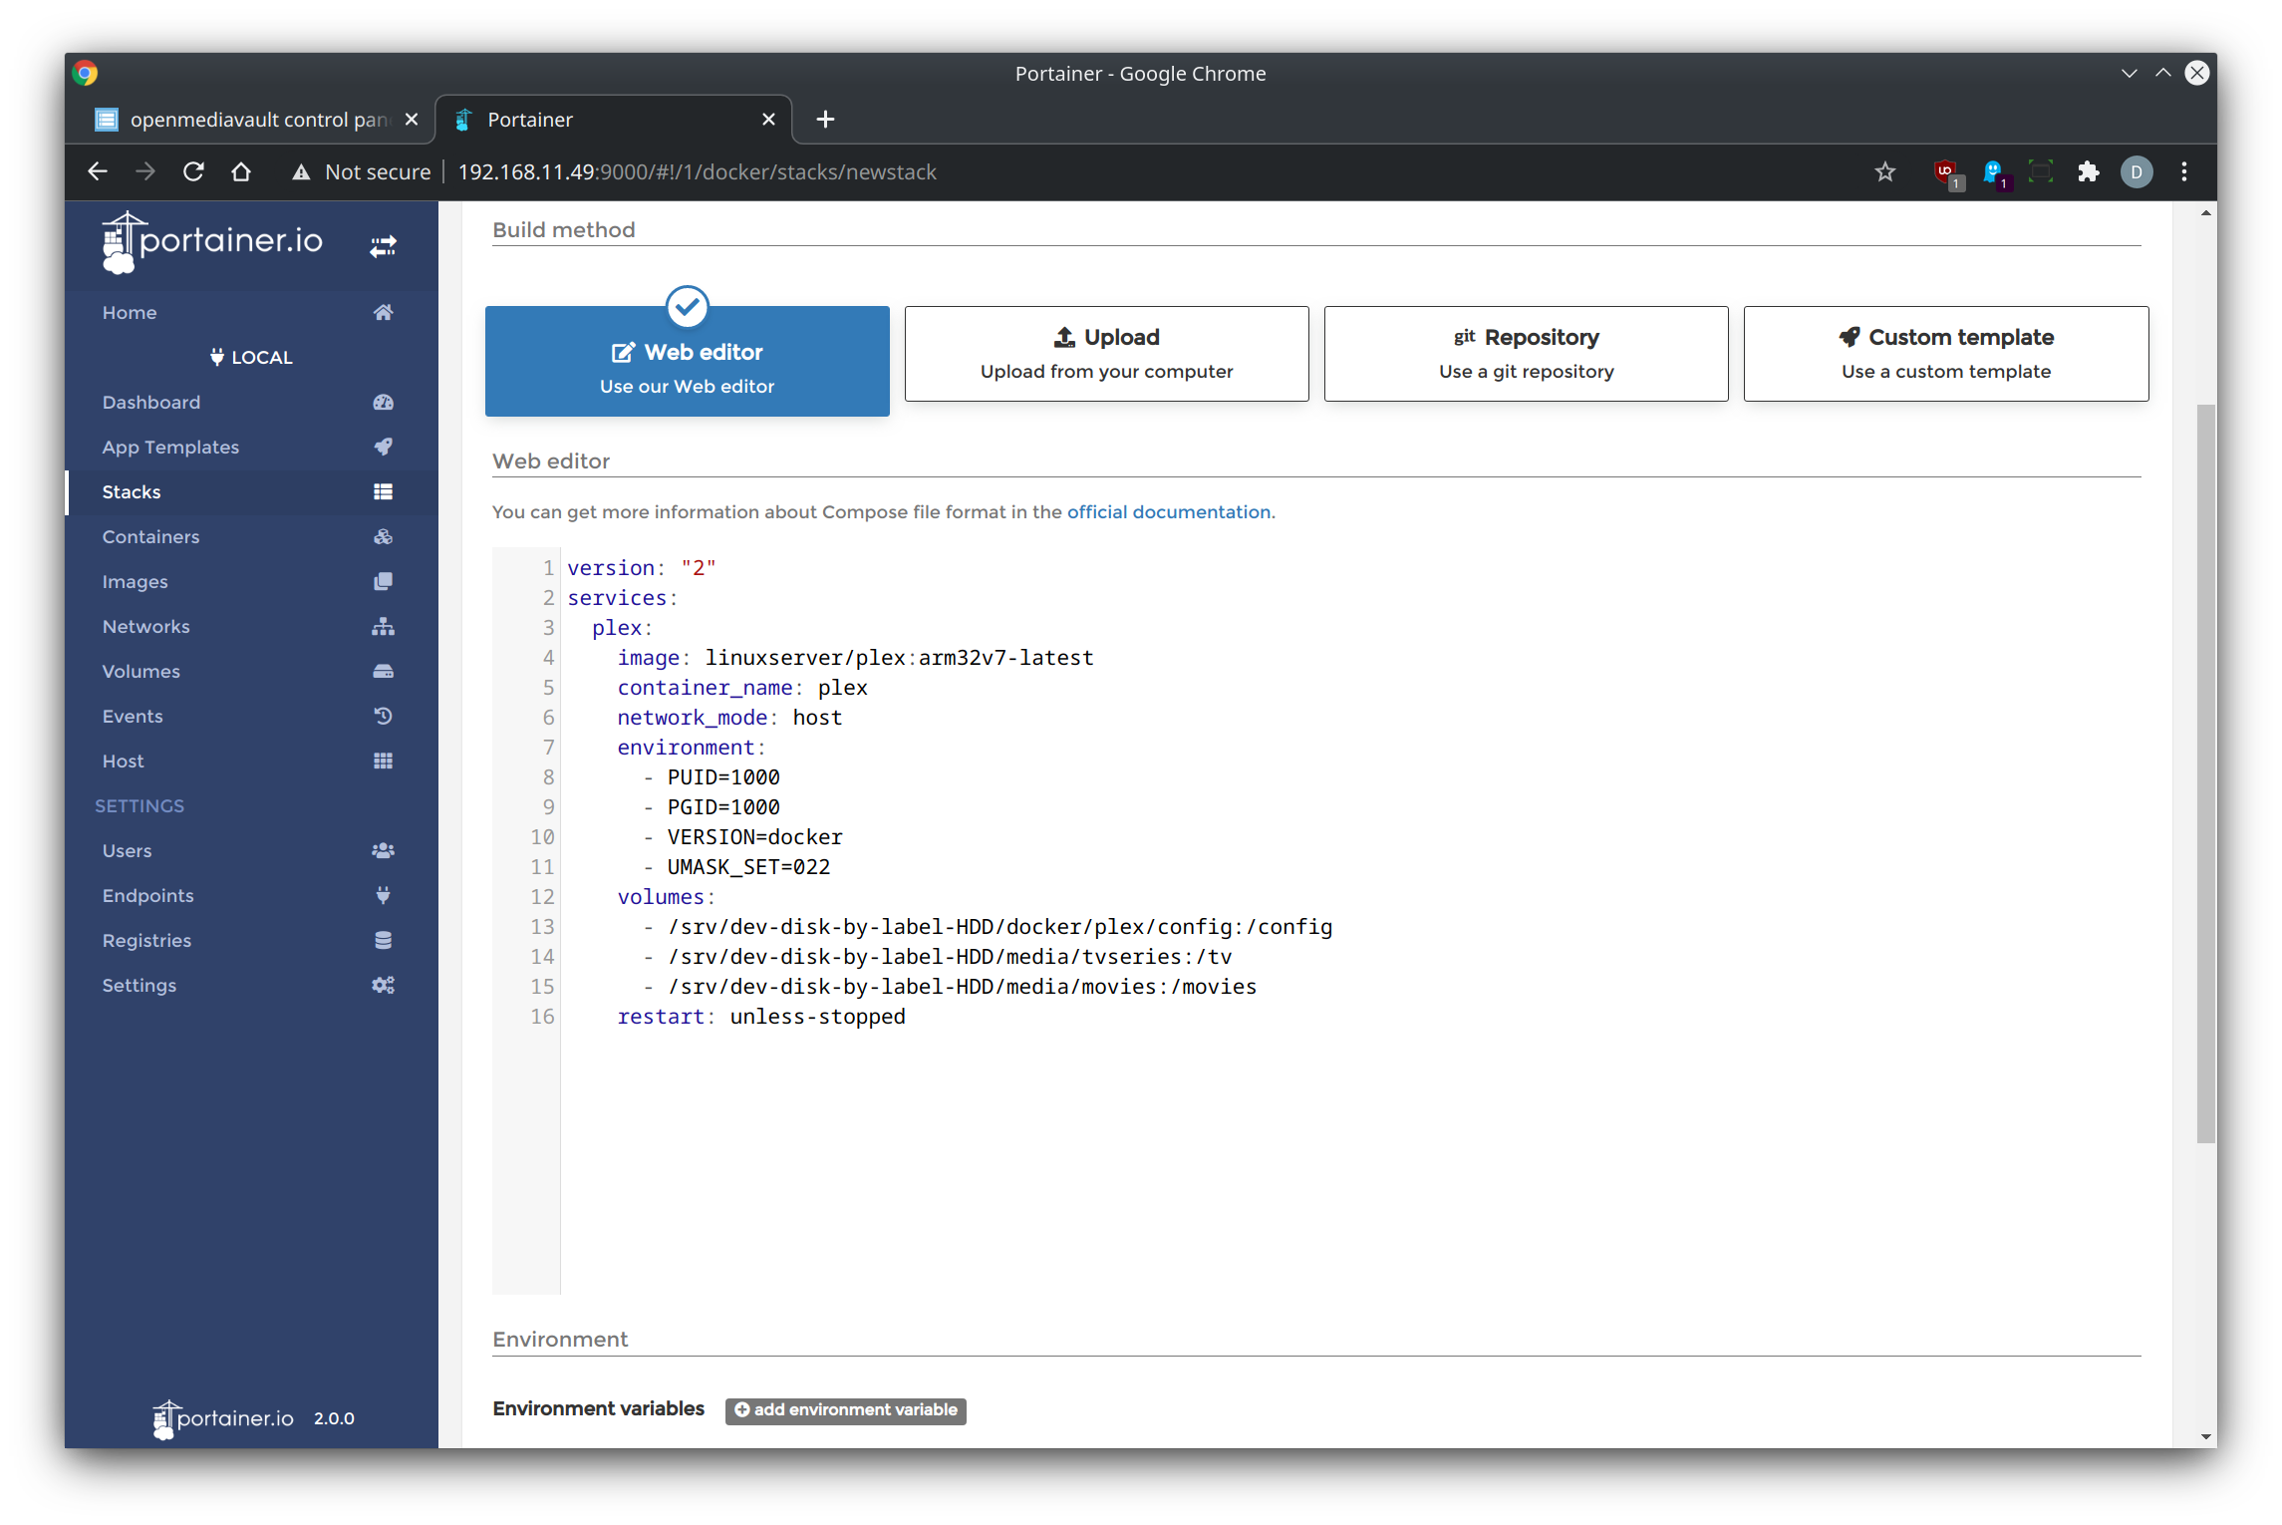Open the official documentation link
Image resolution: width=2282 pixels, height=1525 pixels.
[x=1168, y=511]
